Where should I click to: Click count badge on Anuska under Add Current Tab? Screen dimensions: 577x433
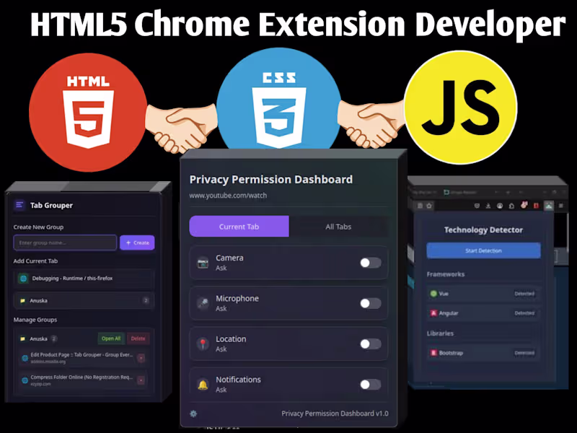(146, 301)
